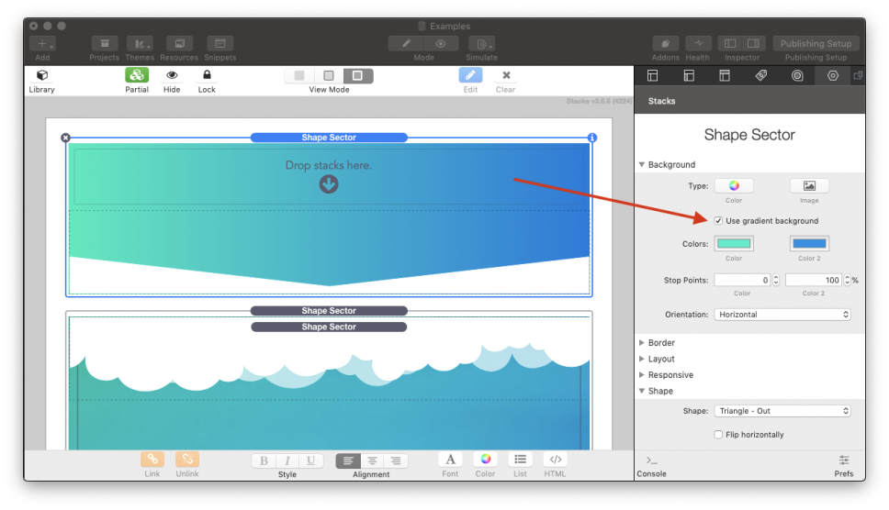889x510 pixels.
Task: Select the third View Mode option
Action: click(x=358, y=76)
